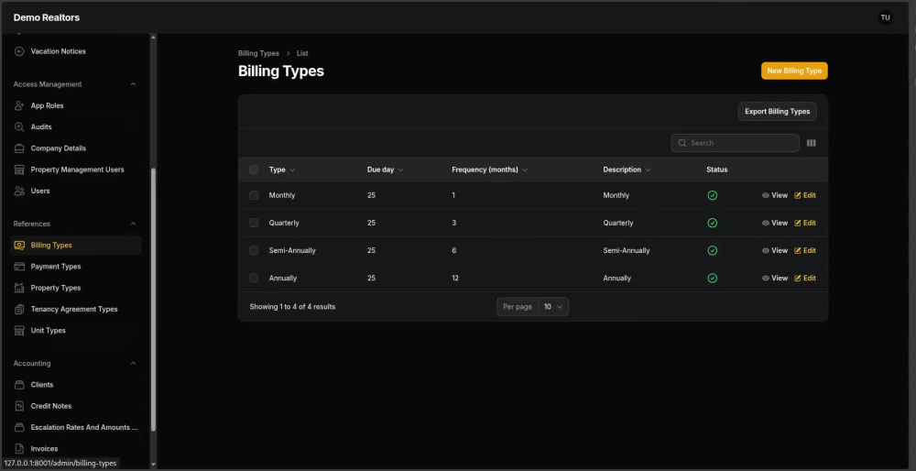The image size is (916, 471).
Task: Click the green status icon for Annually
Action: pos(712,279)
